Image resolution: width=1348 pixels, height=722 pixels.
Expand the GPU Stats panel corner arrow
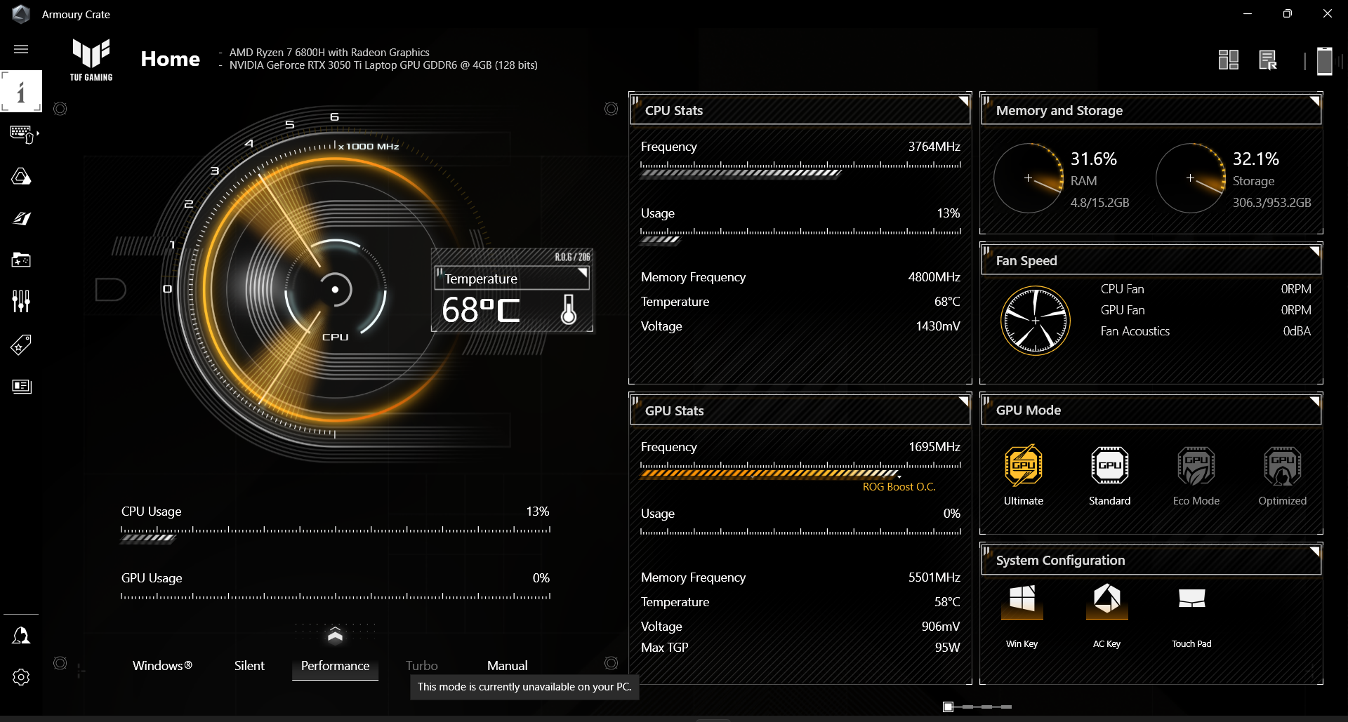[964, 401]
